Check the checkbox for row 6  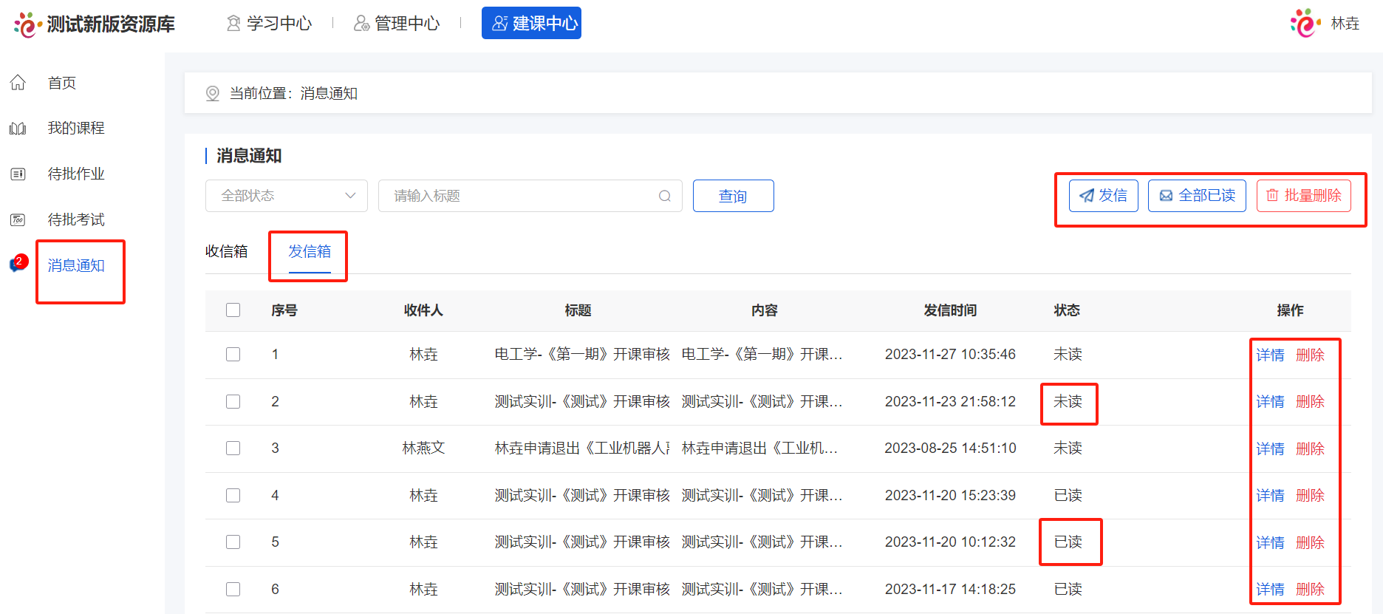[233, 590]
